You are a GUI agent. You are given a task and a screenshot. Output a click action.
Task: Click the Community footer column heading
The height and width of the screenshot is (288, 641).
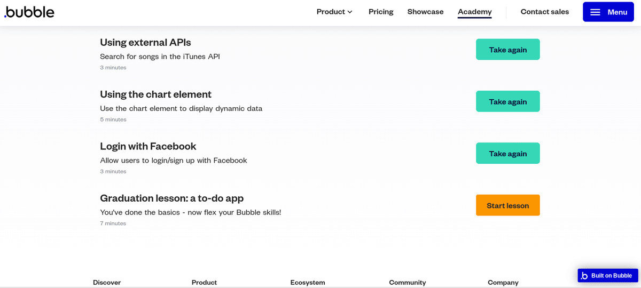coord(408,282)
